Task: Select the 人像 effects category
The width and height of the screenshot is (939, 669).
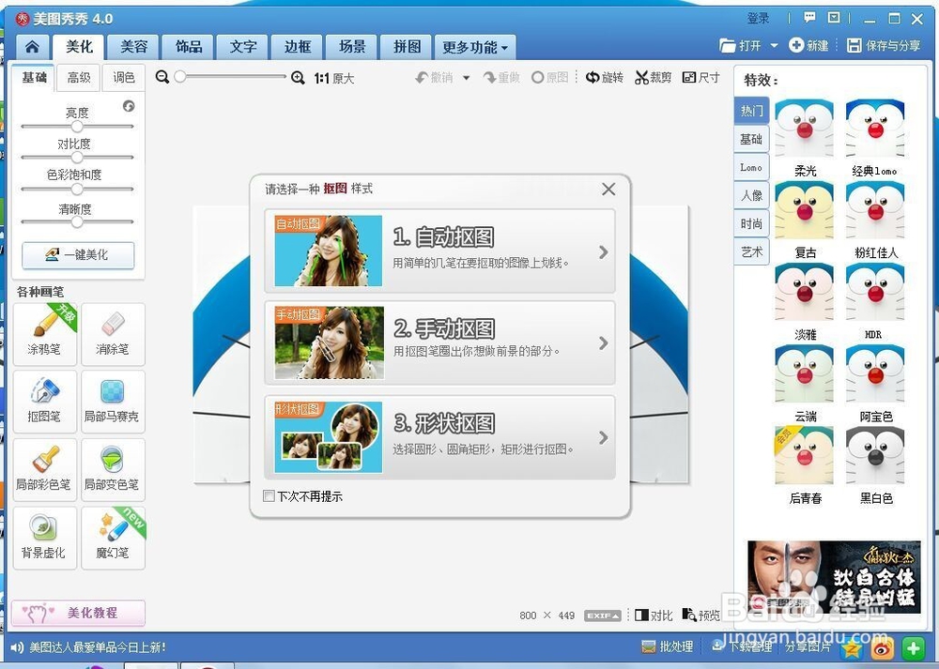Action: pyautogui.click(x=751, y=195)
